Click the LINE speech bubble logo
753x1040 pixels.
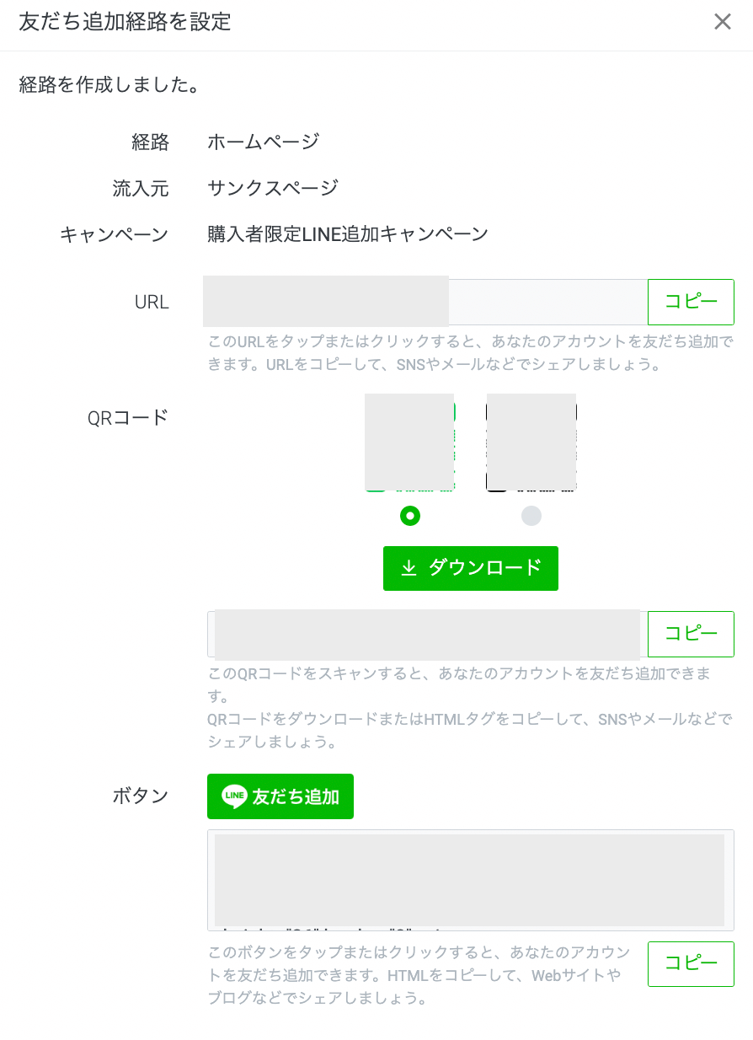tap(234, 796)
